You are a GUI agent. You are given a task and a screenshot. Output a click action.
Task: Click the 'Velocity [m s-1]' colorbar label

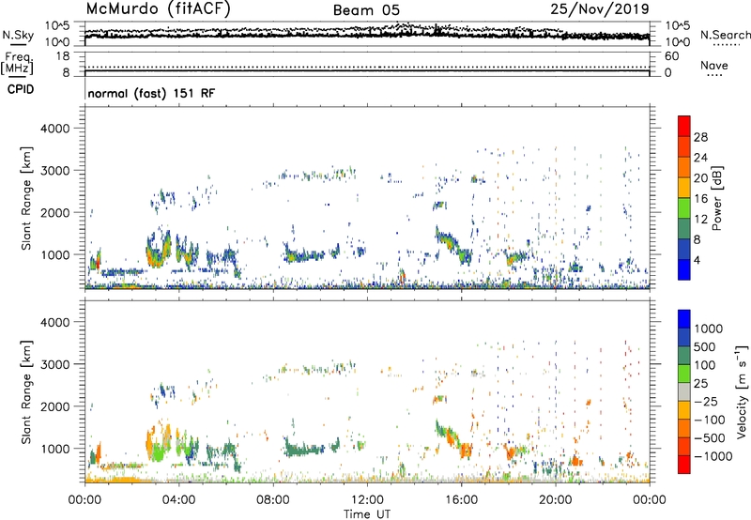click(742, 391)
